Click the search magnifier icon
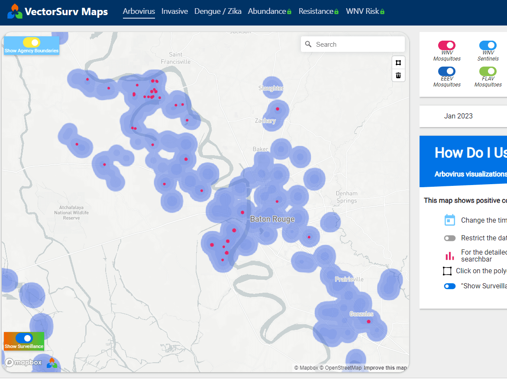 pos(308,44)
